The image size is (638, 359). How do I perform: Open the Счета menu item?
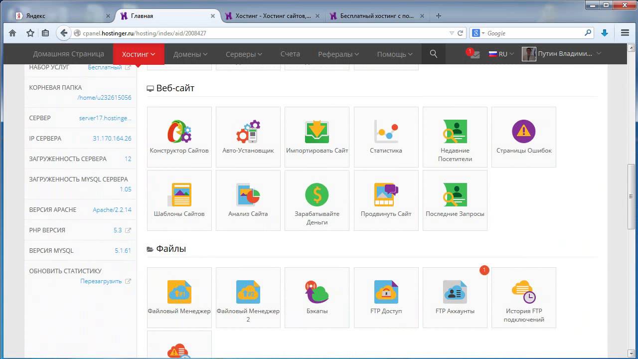[x=290, y=54]
